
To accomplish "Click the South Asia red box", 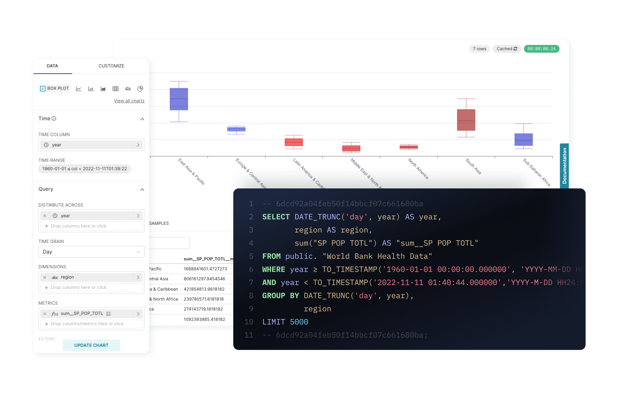I will [466, 119].
